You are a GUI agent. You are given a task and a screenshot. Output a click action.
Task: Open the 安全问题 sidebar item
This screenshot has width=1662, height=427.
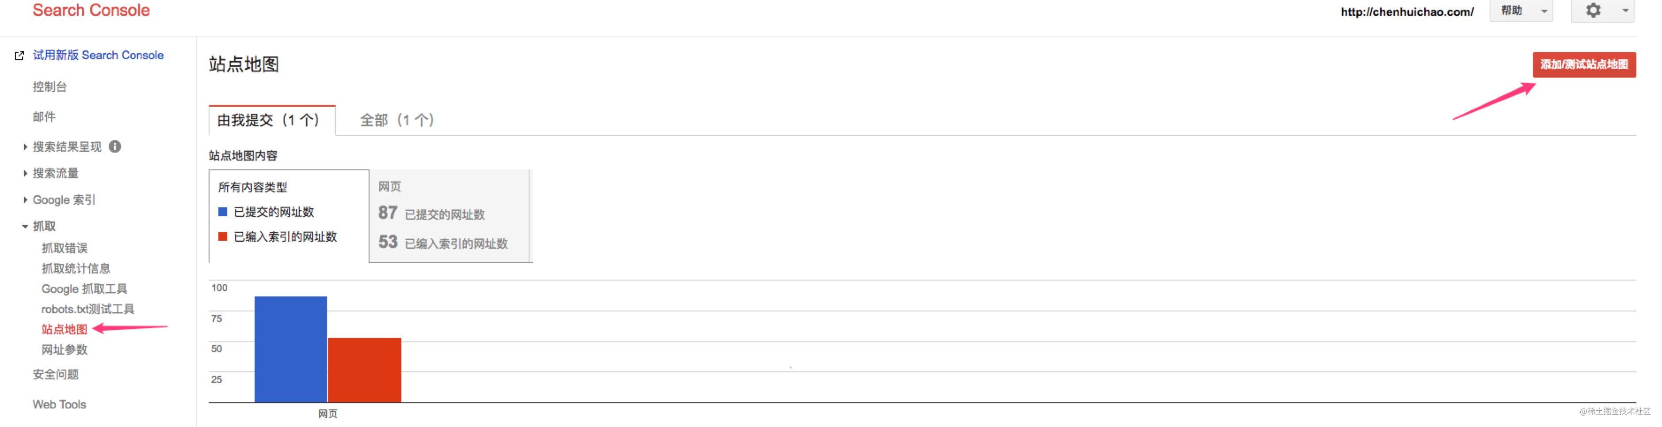tap(56, 374)
